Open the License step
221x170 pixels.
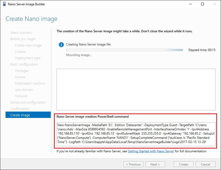[20, 52]
